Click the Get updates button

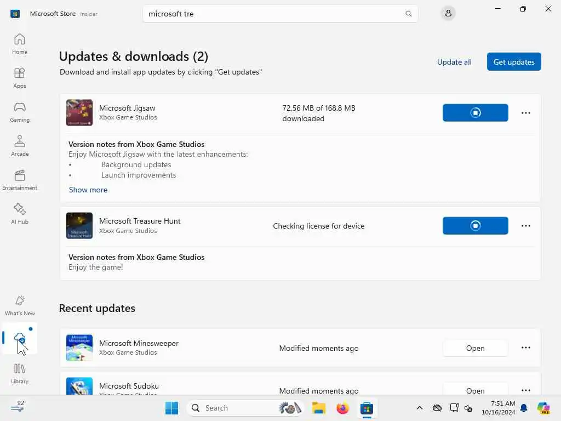tap(514, 62)
